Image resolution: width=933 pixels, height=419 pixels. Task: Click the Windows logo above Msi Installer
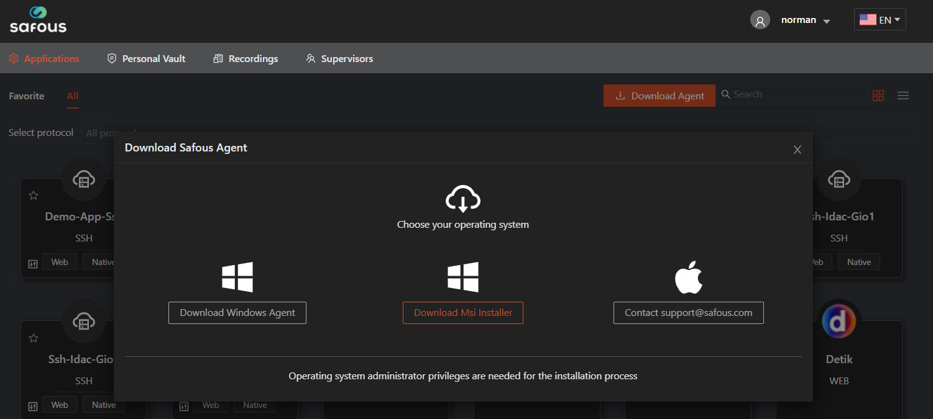(463, 277)
